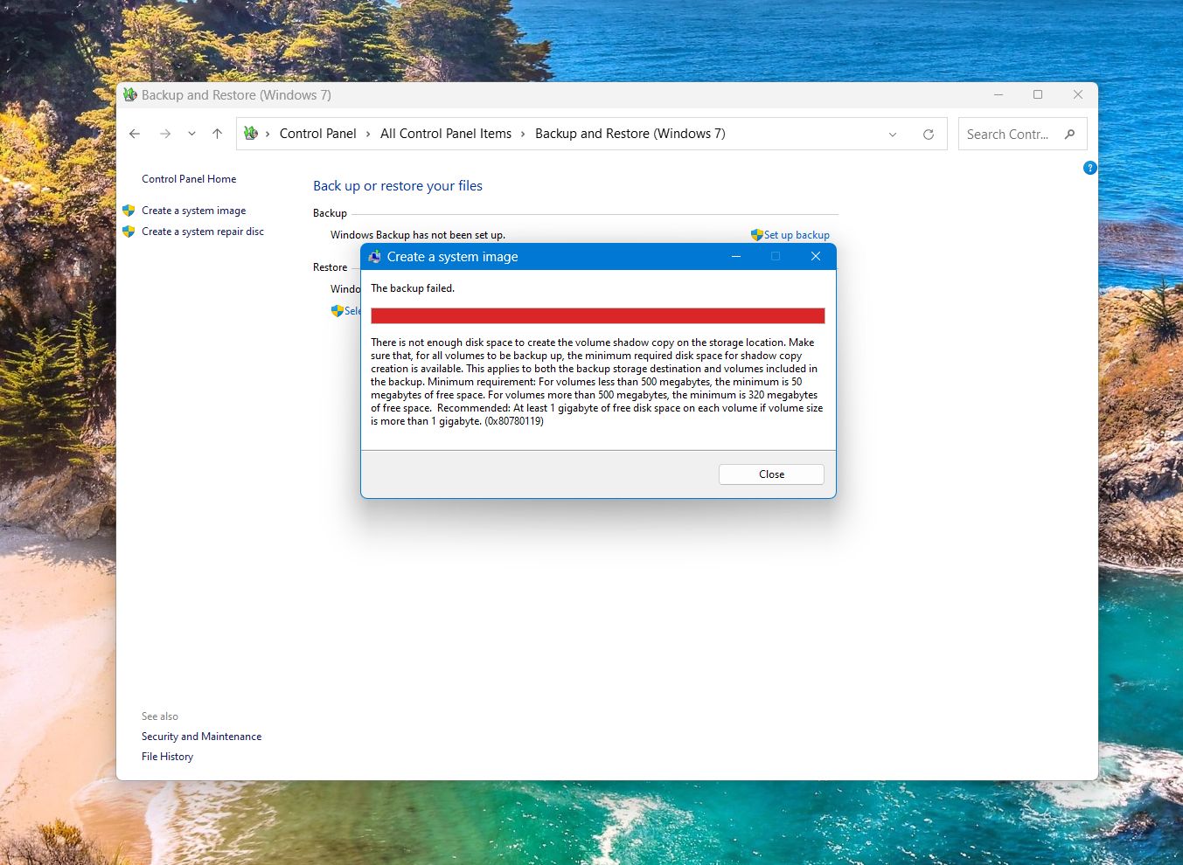
Task: Click 'Windows Backup has not been set up.' text
Action: pos(418,235)
